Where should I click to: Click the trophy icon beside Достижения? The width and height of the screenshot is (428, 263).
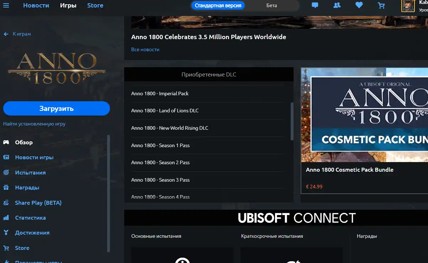click(6, 233)
